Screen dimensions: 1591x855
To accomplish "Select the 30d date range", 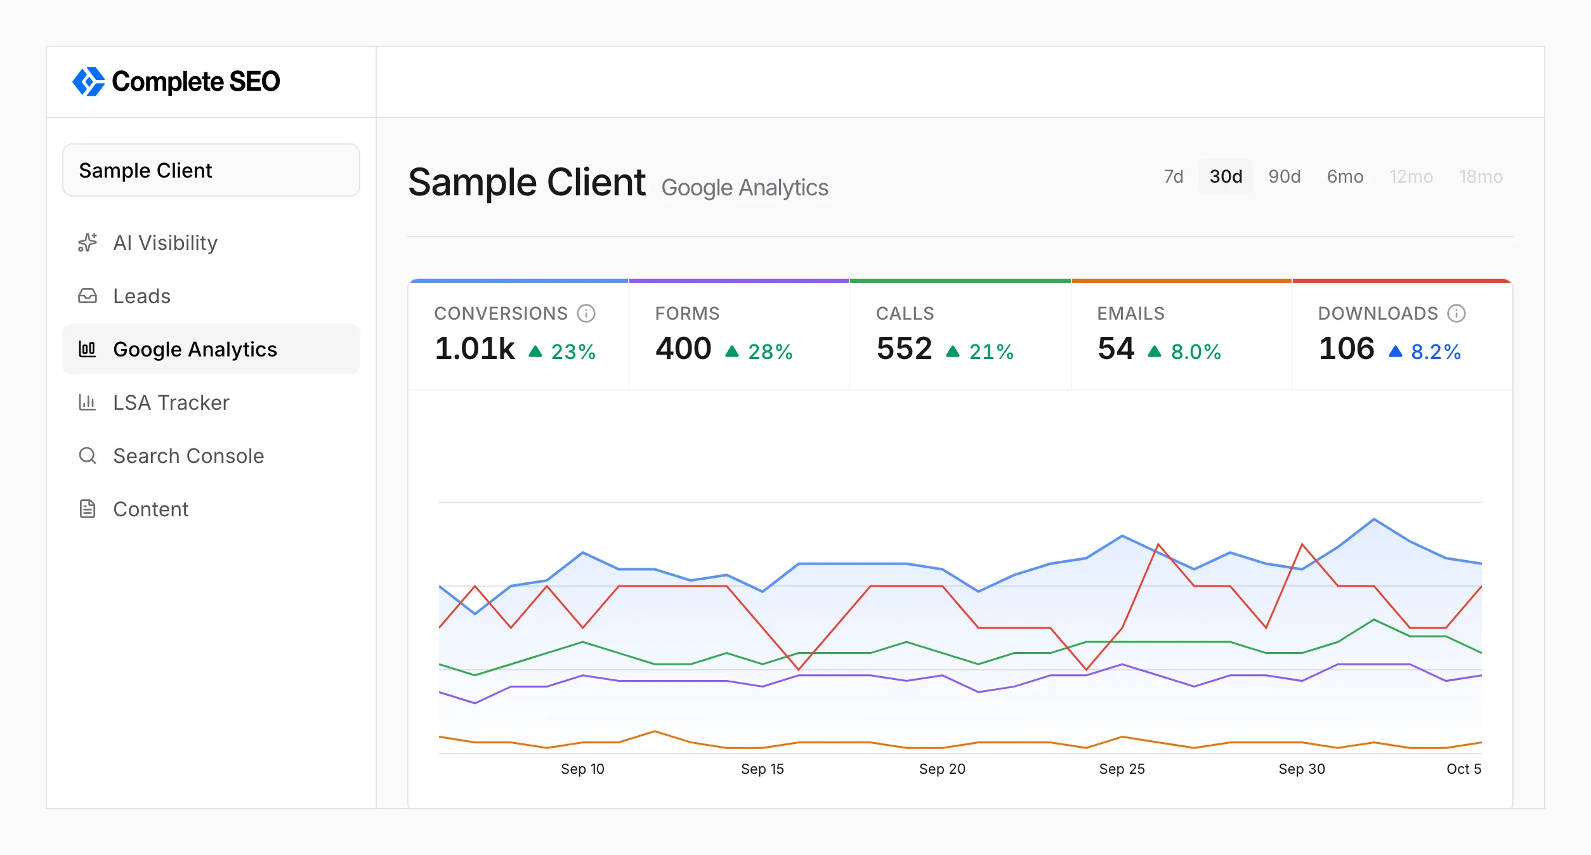I will click(1226, 176).
